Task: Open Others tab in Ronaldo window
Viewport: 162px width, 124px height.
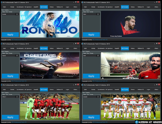Action: (75, 7)
